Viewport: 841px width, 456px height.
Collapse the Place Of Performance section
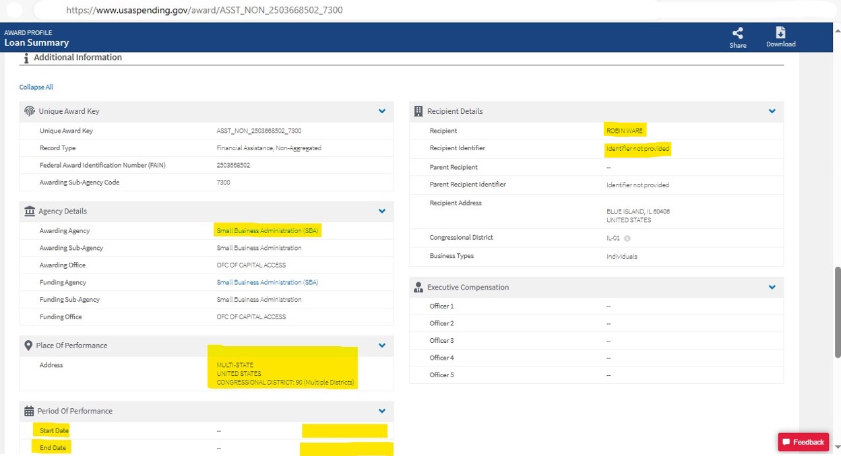(x=382, y=346)
